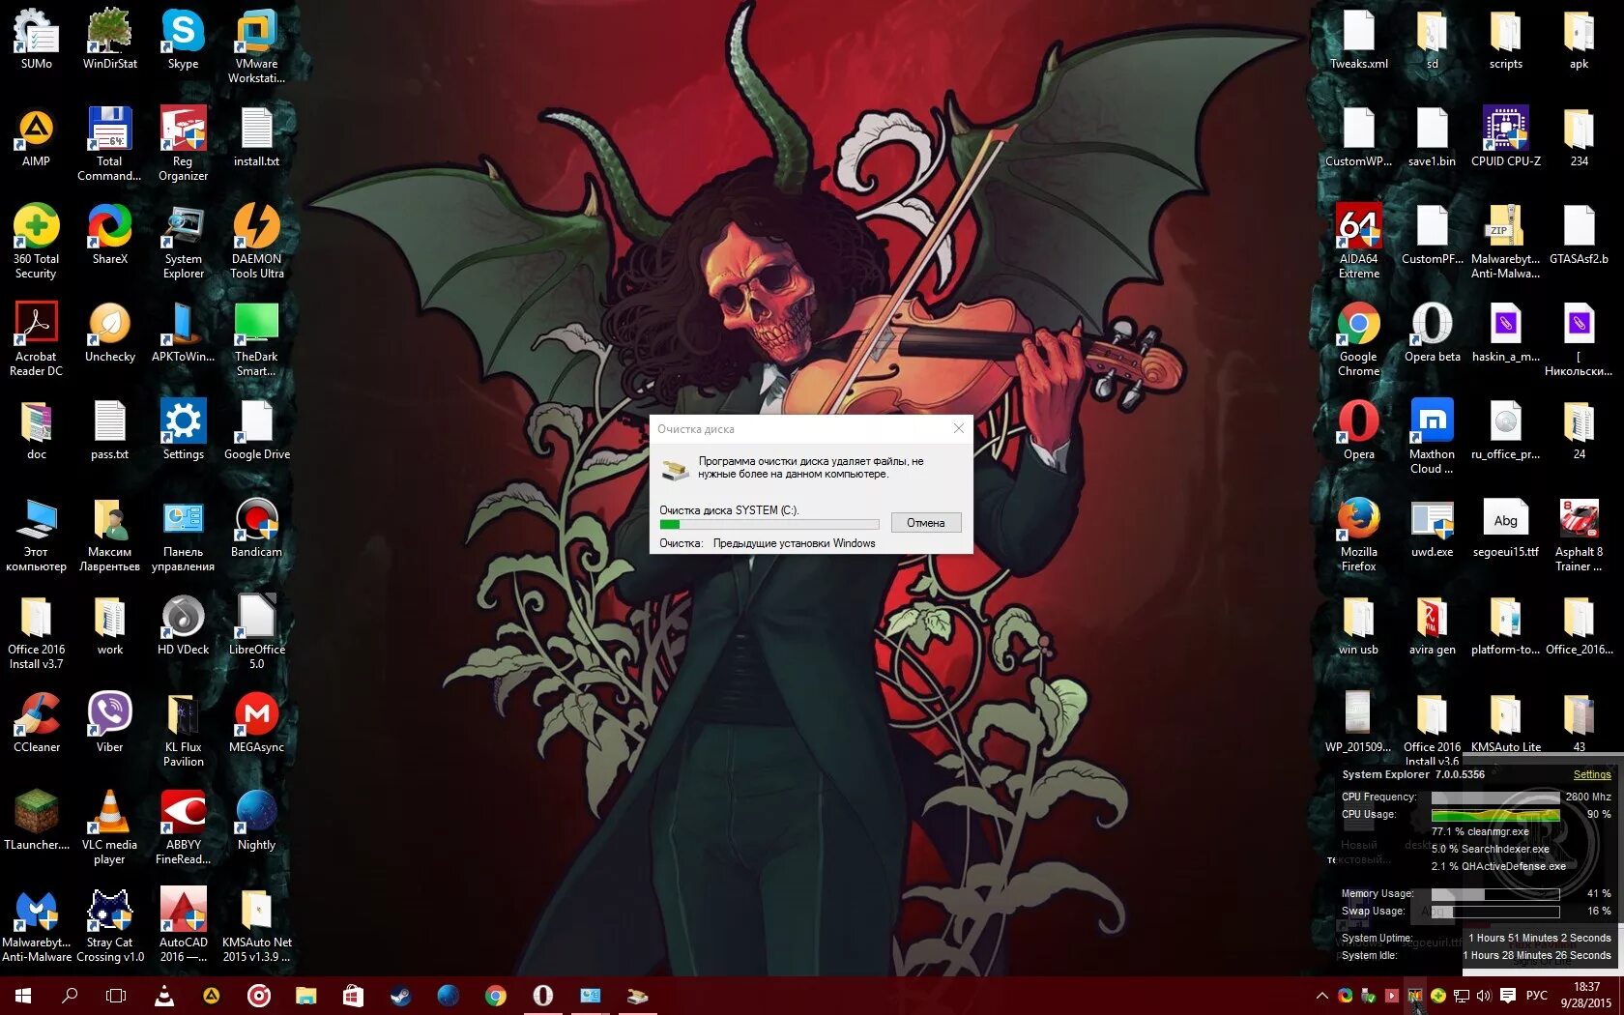Click the SYSTEM (C:) cleanup progress bar
The width and height of the screenshot is (1624, 1015).
[768, 525]
